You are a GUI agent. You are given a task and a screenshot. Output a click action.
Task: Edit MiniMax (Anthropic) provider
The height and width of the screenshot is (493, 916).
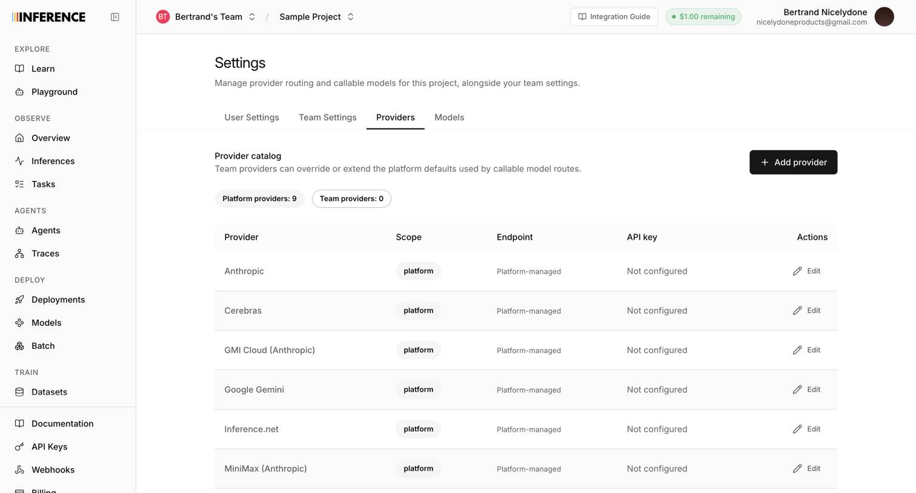[x=806, y=469]
